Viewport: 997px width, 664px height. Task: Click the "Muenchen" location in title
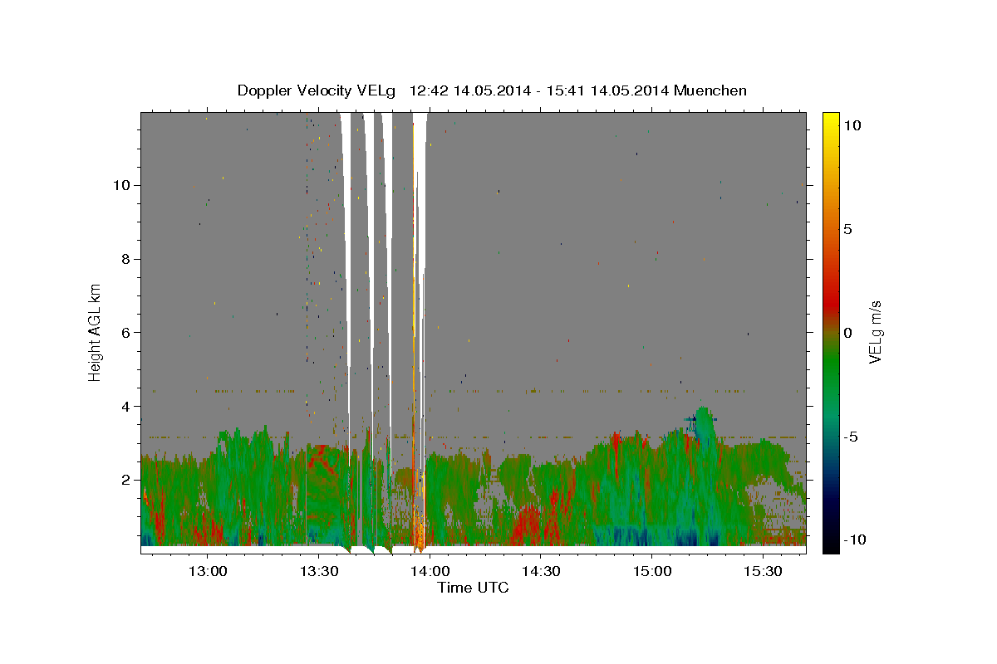click(x=710, y=90)
